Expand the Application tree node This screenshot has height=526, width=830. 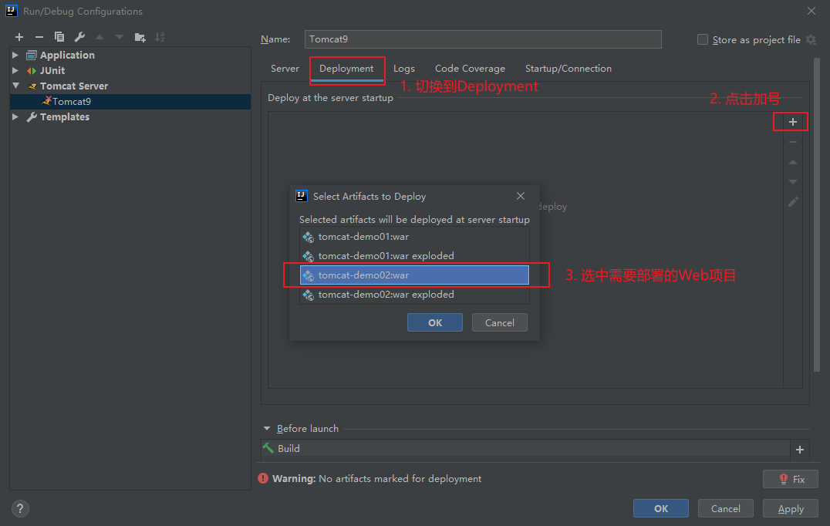point(15,55)
